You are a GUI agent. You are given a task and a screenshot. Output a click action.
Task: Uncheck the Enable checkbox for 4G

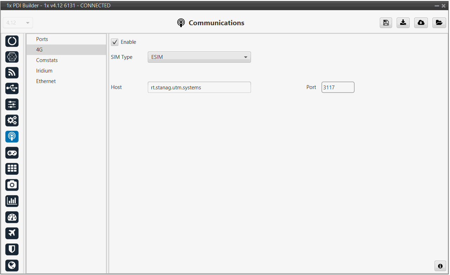pyautogui.click(x=115, y=42)
